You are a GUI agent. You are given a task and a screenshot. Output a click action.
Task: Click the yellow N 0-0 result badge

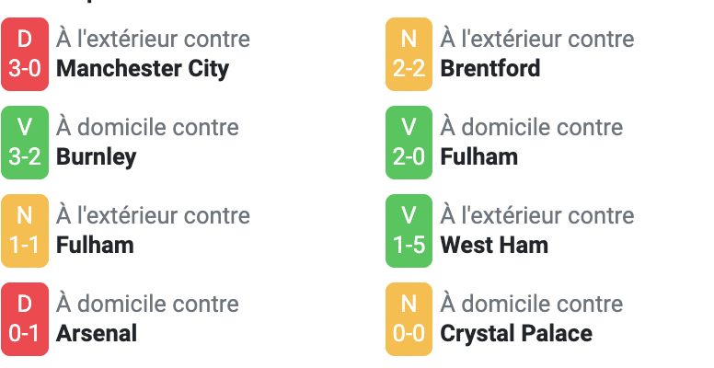click(x=409, y=319)
